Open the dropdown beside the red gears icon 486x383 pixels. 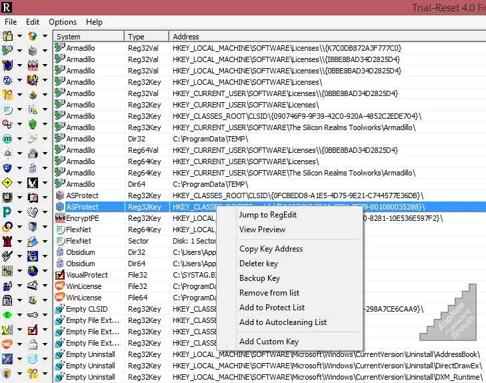(x=19, y=124)
